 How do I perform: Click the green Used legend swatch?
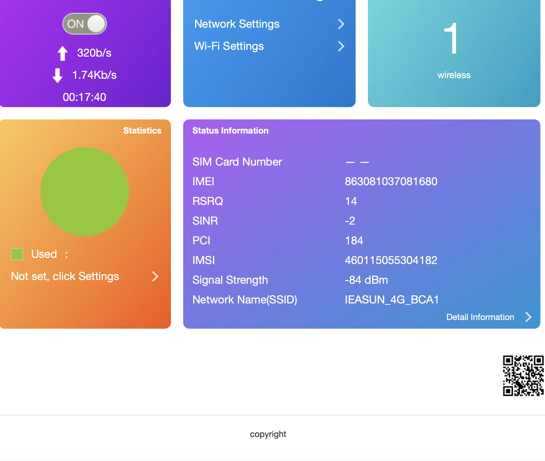(x=17, y=254)
